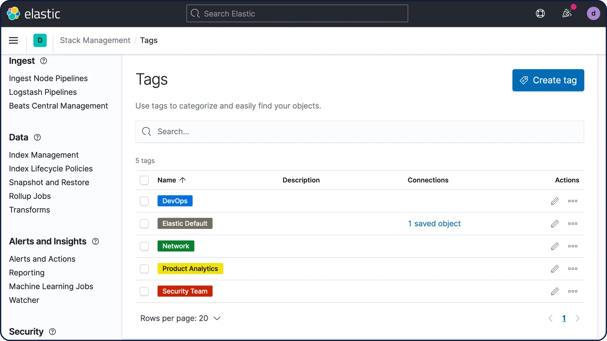This screenshot has width=607, height=341.
Task: Click the Security section help icon
Action: point(52,332)
